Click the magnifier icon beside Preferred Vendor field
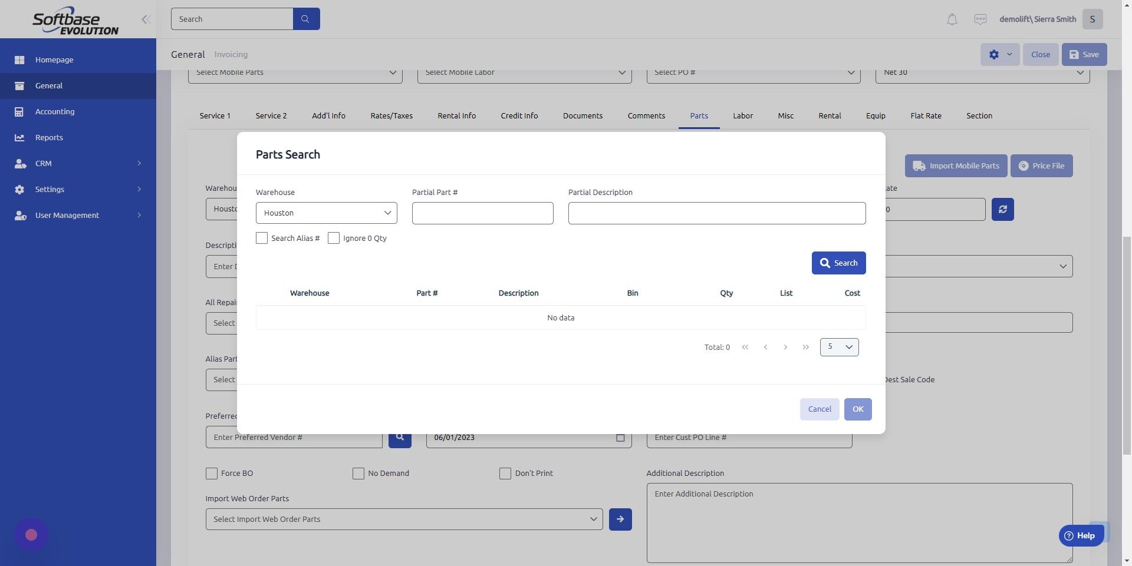Screen dimensions: 1132x566 (400, 436)
